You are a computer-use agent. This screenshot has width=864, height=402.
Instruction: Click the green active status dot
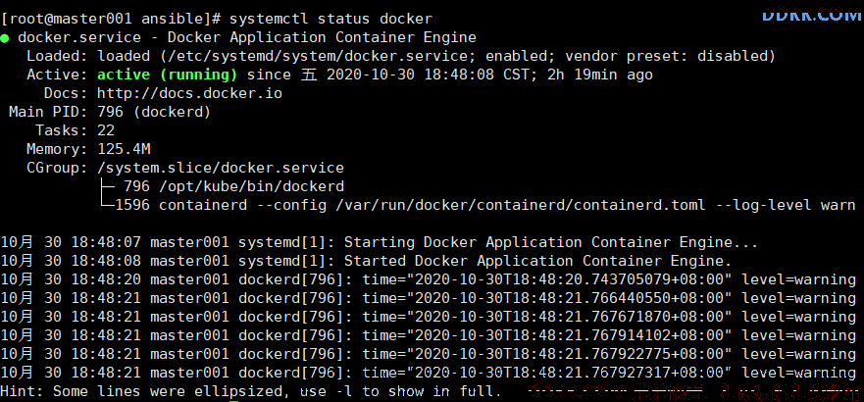point(4,38)
